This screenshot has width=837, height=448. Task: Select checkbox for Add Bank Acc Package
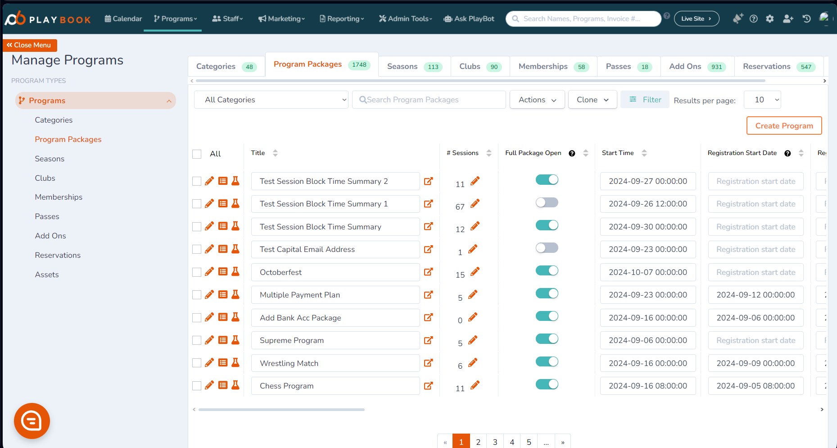197,318
